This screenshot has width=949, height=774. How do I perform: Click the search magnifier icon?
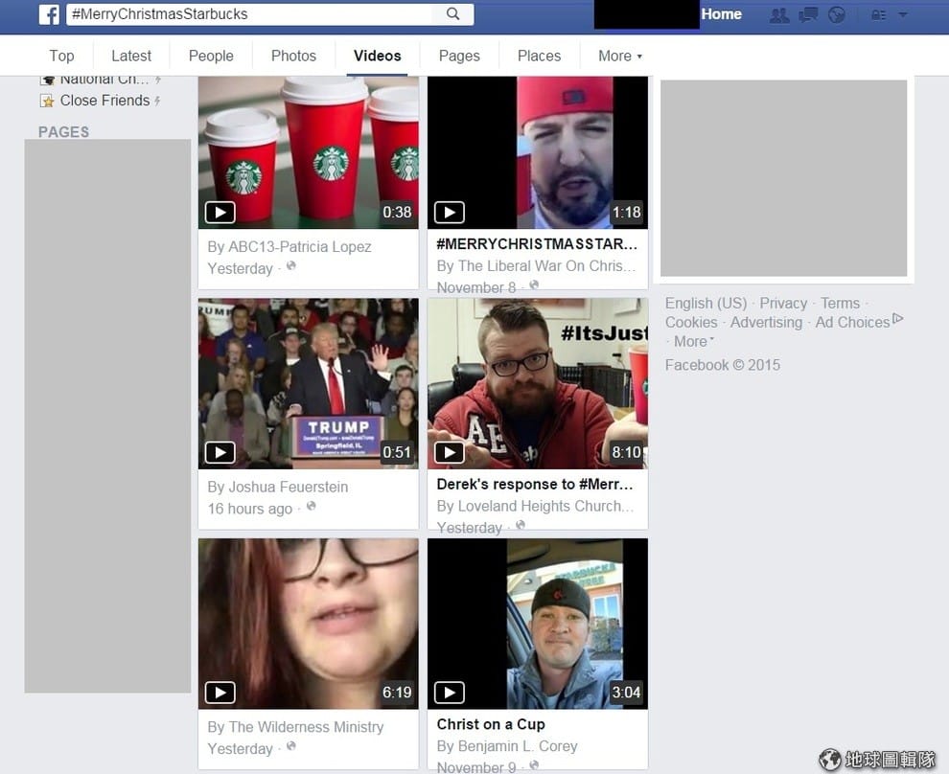point(452,14)
